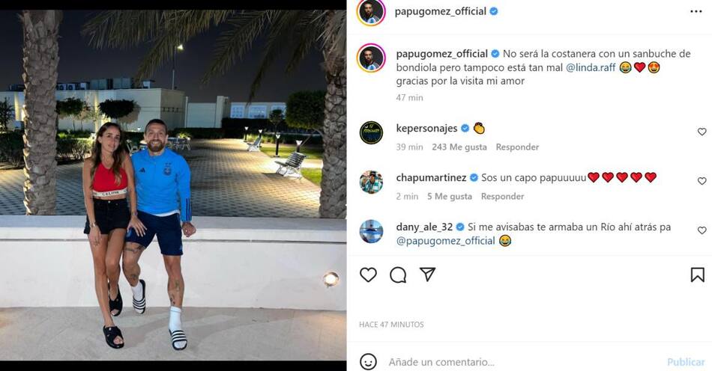Like kepersonajes comment heart
This screenshot has height=371, width=712.
pyautogui.click(x=702, y=132)
